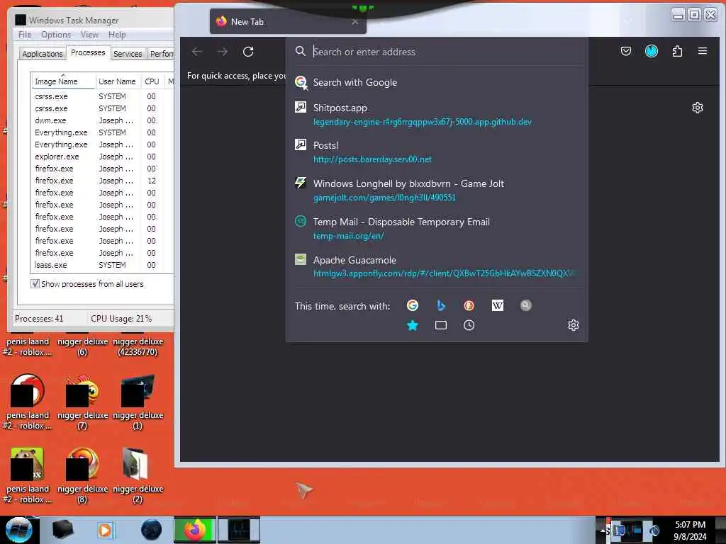The width and height of the screenshot is (726, 544).
Task: Search this time with Wikipedia icon
Action: [497, 305]
